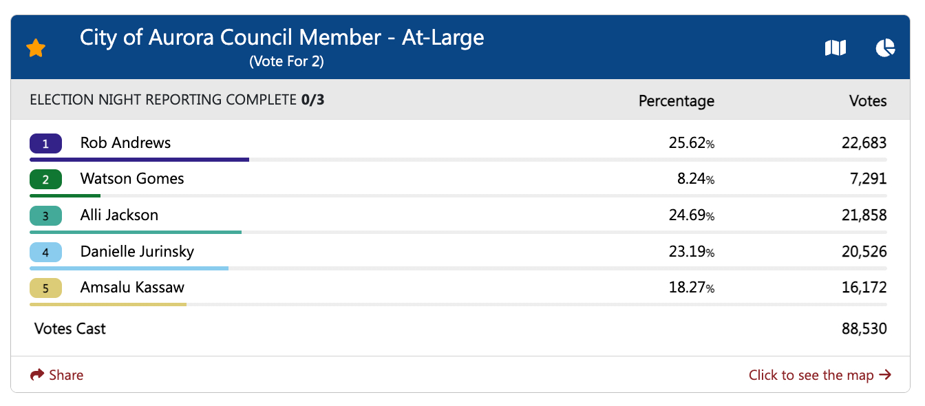The image size is (925, 406).
Task: Click the arrow after 'Click to see the map'
Action: (886, 375)
